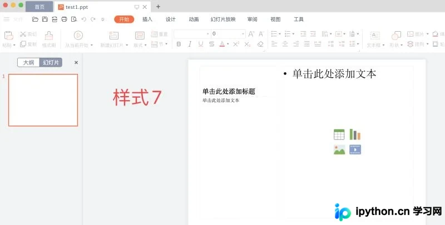Click the Save disk icon
This screenshot has width=445, height=225.
pos(45,19)
